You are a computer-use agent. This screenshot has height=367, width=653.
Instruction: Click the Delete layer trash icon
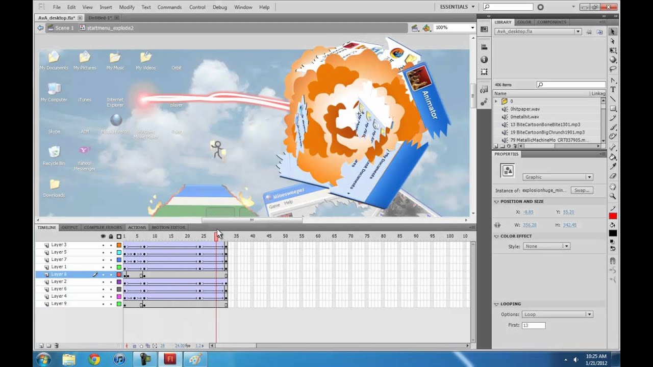click(57, 346)
